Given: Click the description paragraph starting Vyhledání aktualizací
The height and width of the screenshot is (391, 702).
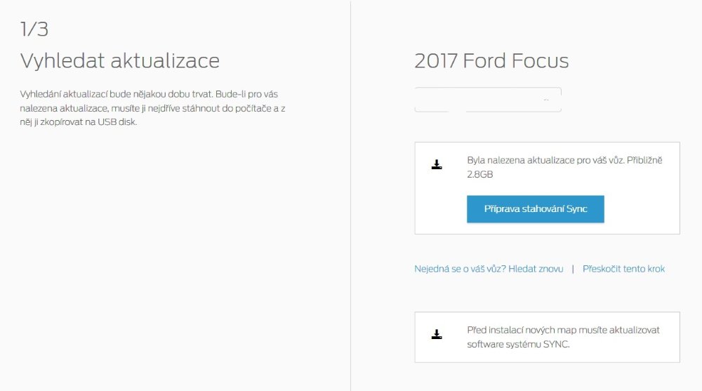Looking at the screenshot, I should click(151, 107).
